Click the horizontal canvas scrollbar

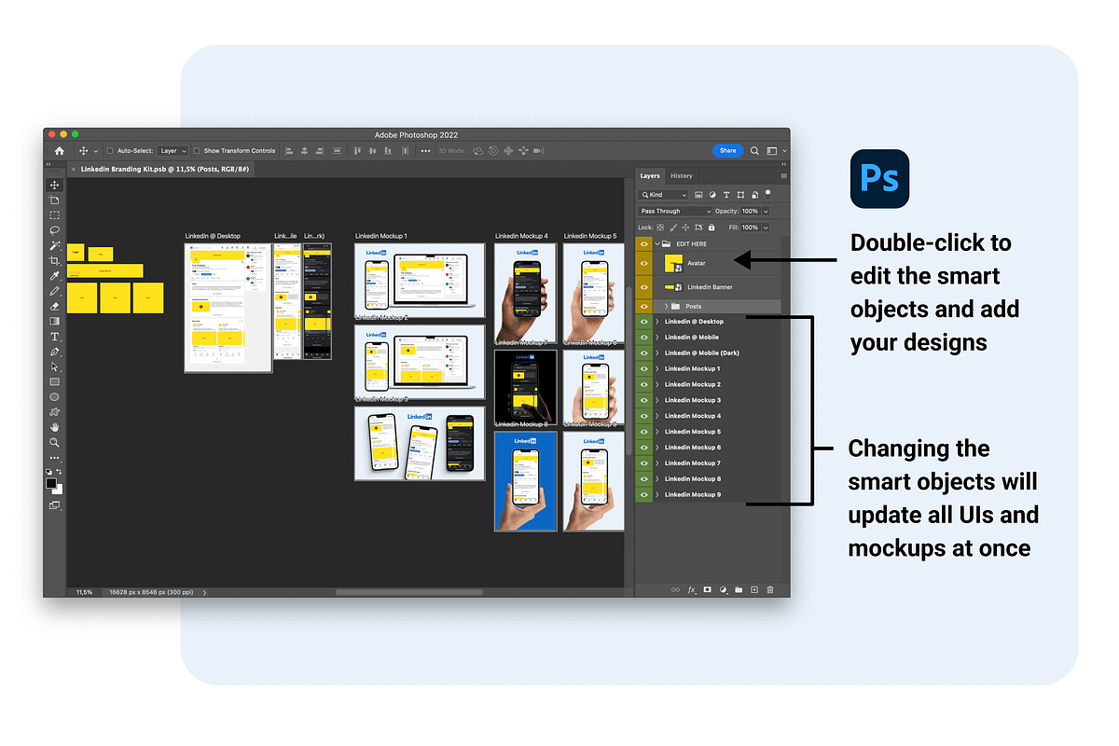click(409, 592)
